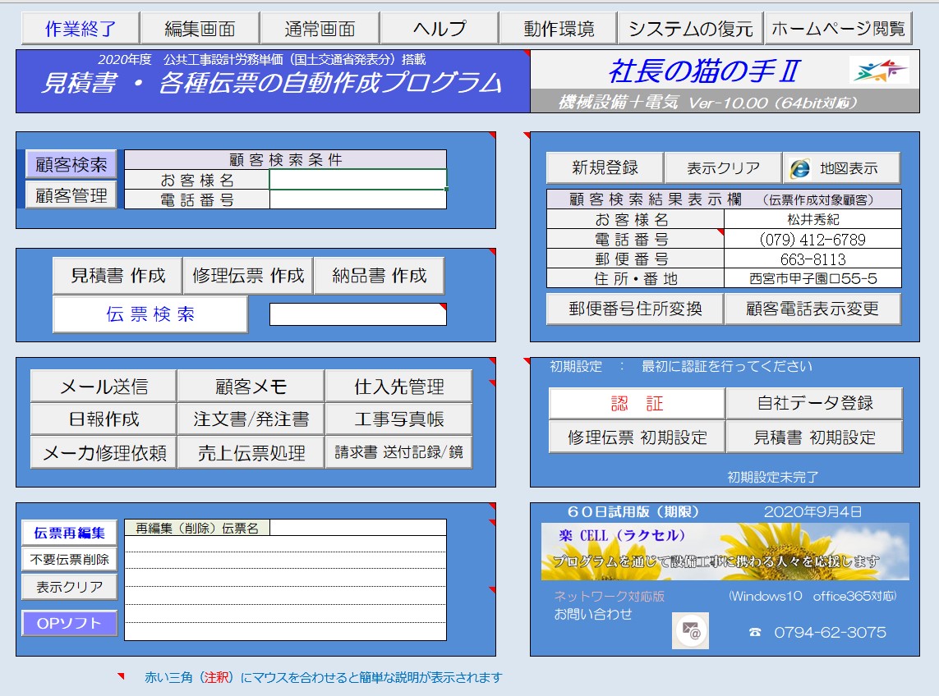939x696 pixels.
Task: Click the mail inquiry icon
Action: pos(690,630)
